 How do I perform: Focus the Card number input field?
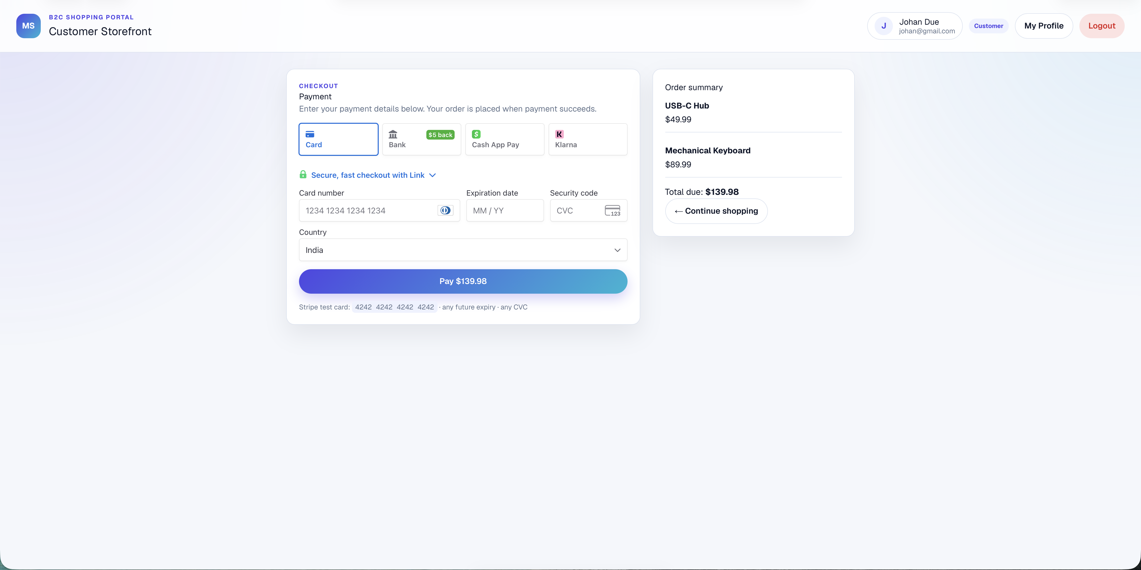point(379,210)
